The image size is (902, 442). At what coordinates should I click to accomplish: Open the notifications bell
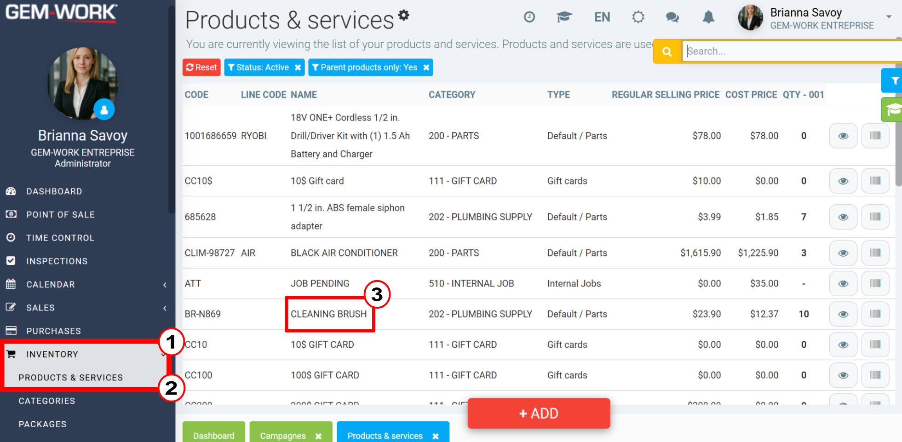[708, 17]
